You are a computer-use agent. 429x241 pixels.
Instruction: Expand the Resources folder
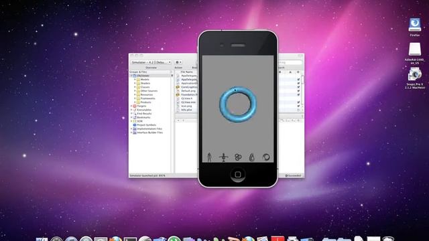click(135, 95)
